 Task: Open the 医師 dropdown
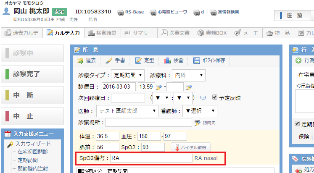click(x=127, y=111)
